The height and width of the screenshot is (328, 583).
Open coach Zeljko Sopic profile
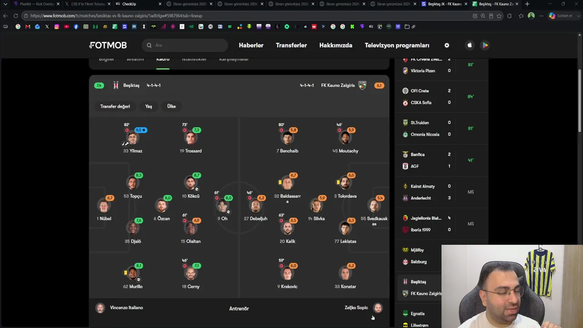click(x=363, y=308)
